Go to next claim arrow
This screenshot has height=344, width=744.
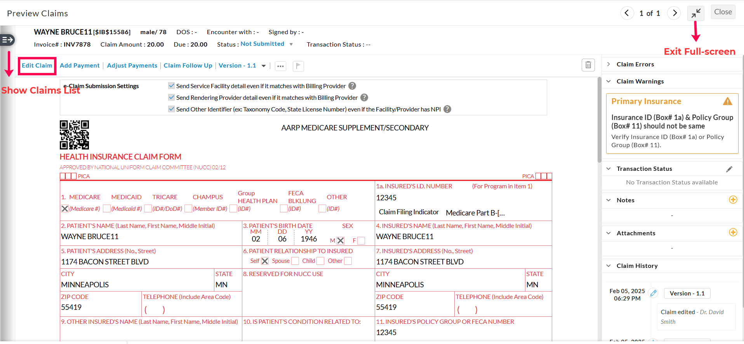674,13
